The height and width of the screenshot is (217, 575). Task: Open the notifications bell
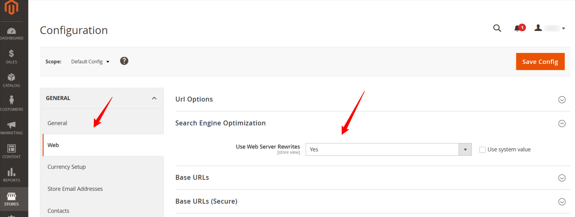(x=517, y=28)
